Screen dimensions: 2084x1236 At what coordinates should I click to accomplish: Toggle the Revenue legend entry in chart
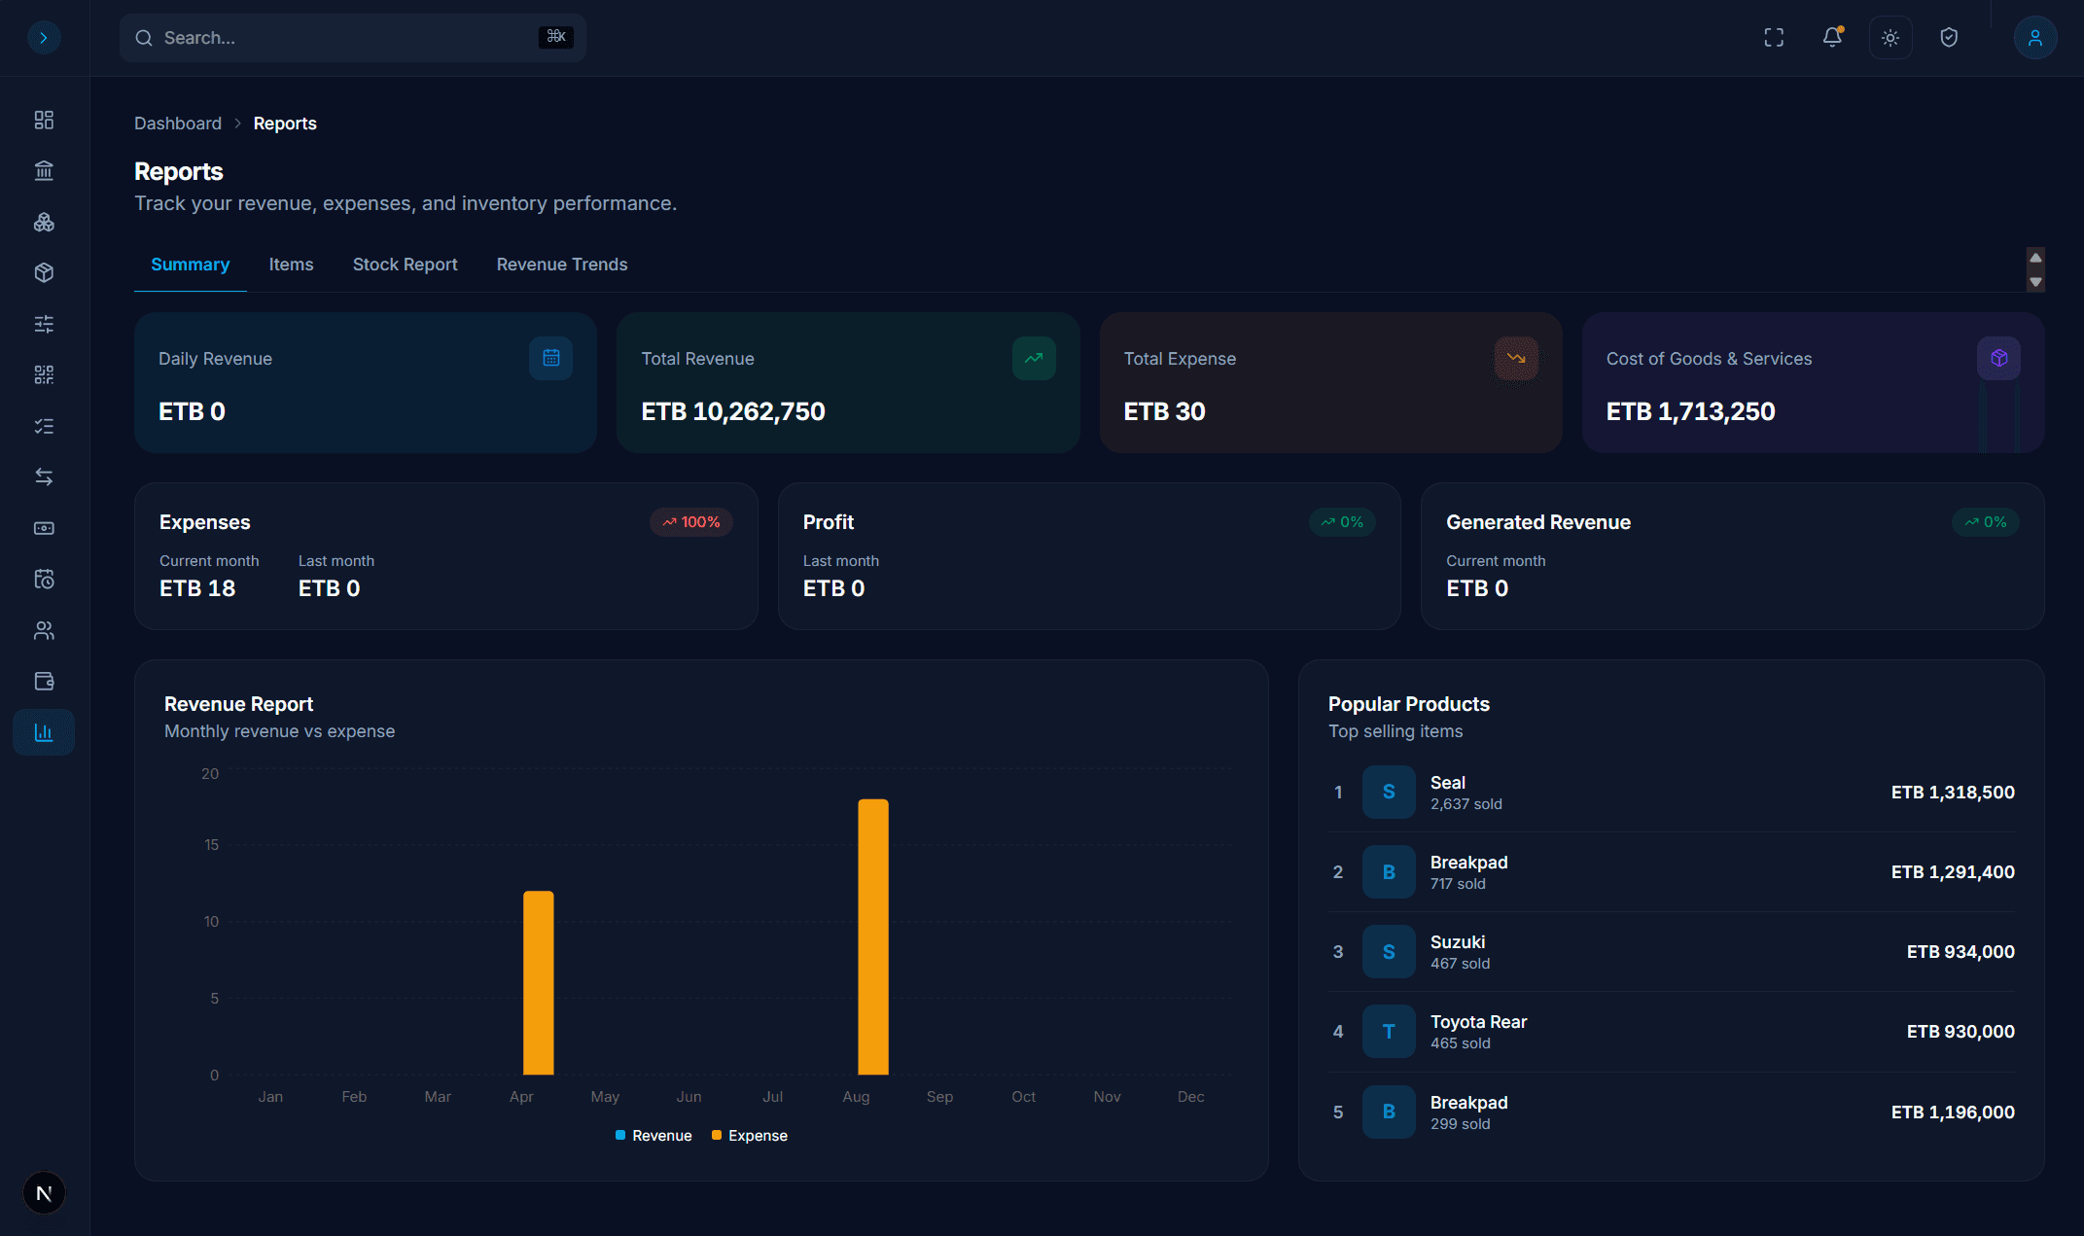pyautogui.click(x=653, y=1136)
